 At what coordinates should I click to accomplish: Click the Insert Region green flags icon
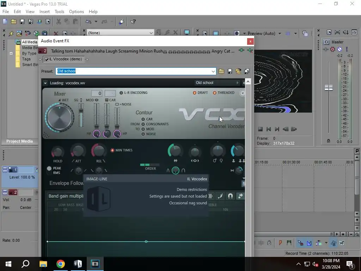click(x=289, y=243)
